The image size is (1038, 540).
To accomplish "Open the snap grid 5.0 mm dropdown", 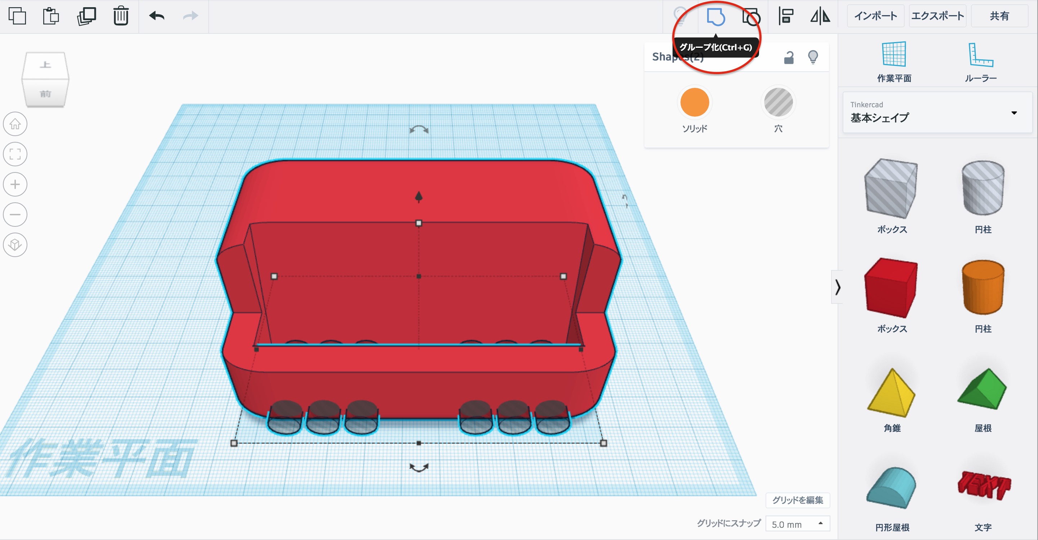I will tap(797, 524).
